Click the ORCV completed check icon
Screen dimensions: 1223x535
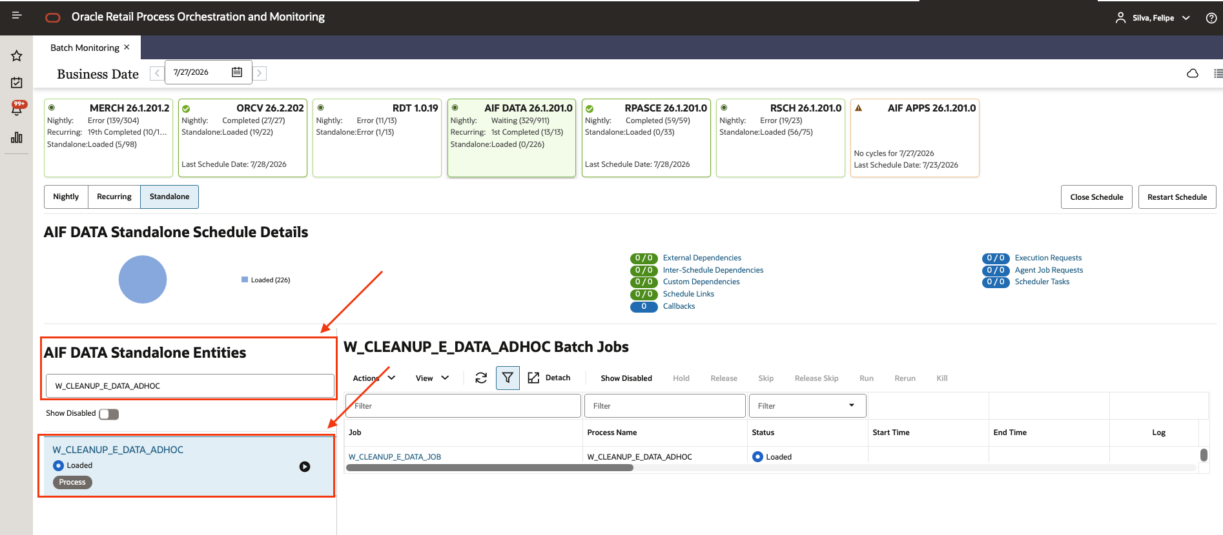186,109
